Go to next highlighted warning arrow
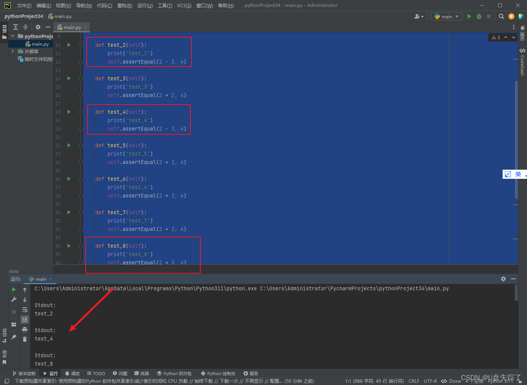Viewport: 527px width, 385px height. pyautogui.click(x=514, y=37)
